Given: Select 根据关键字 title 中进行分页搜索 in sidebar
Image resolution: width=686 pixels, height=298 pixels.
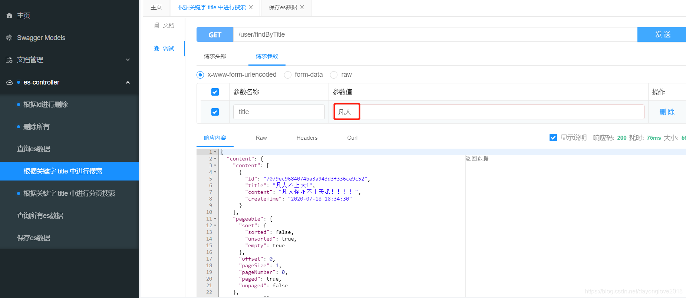Looking at the screenshot, I should click(x=69, y=193).
